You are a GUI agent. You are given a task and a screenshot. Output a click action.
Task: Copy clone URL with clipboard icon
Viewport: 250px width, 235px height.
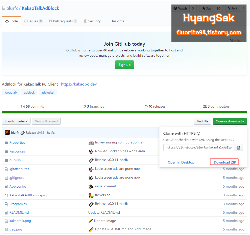click(x=238, y=148)
